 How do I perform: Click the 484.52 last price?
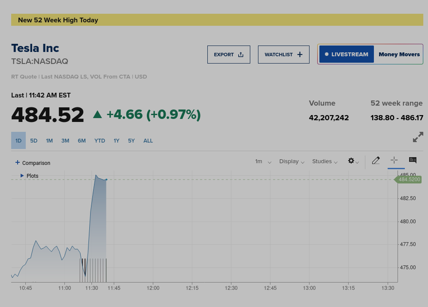tap(48, 115)
